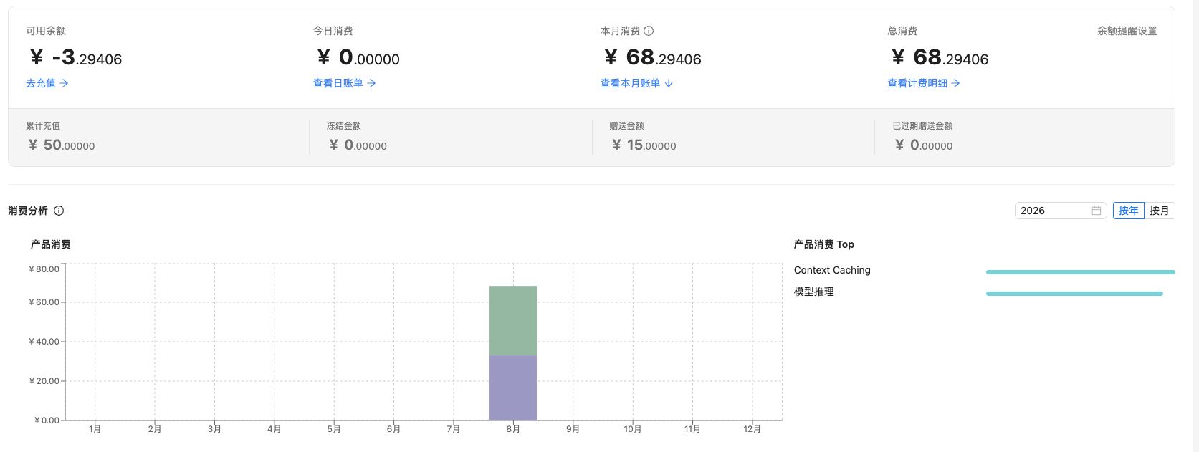
Task: Click 累计充值 amount ¥ 50.00000
Action: [62, 145]
